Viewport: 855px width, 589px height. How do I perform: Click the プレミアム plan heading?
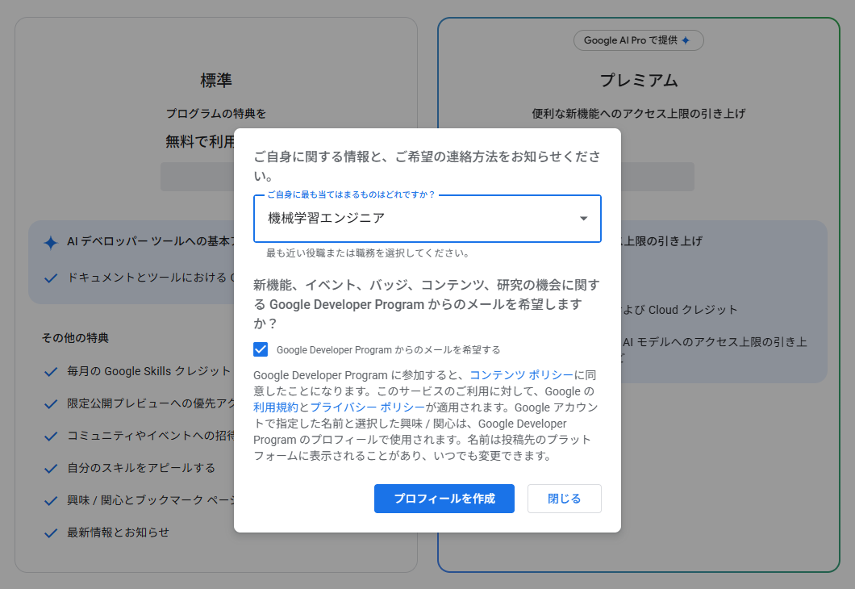click(x=639, y=81)
